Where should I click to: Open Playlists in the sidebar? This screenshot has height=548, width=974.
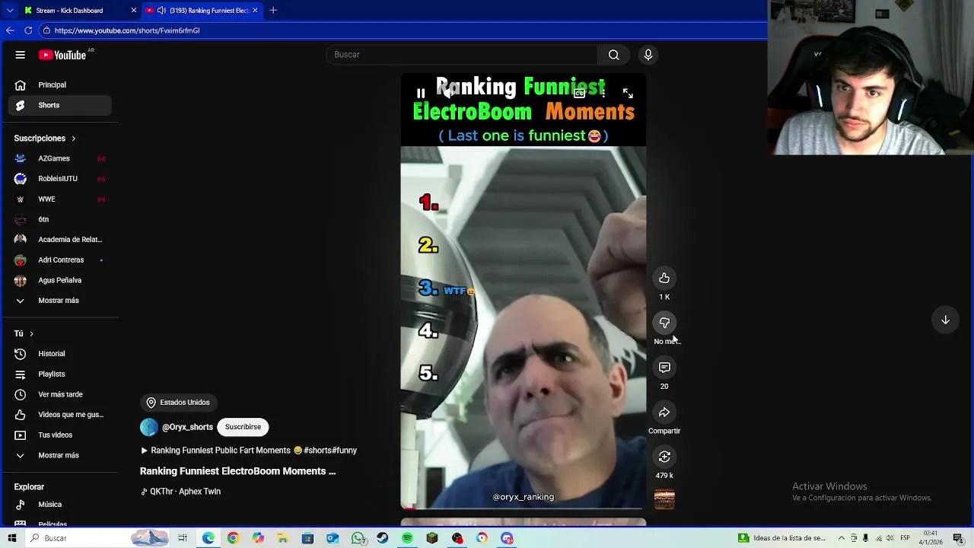click(x=60, y=374)
